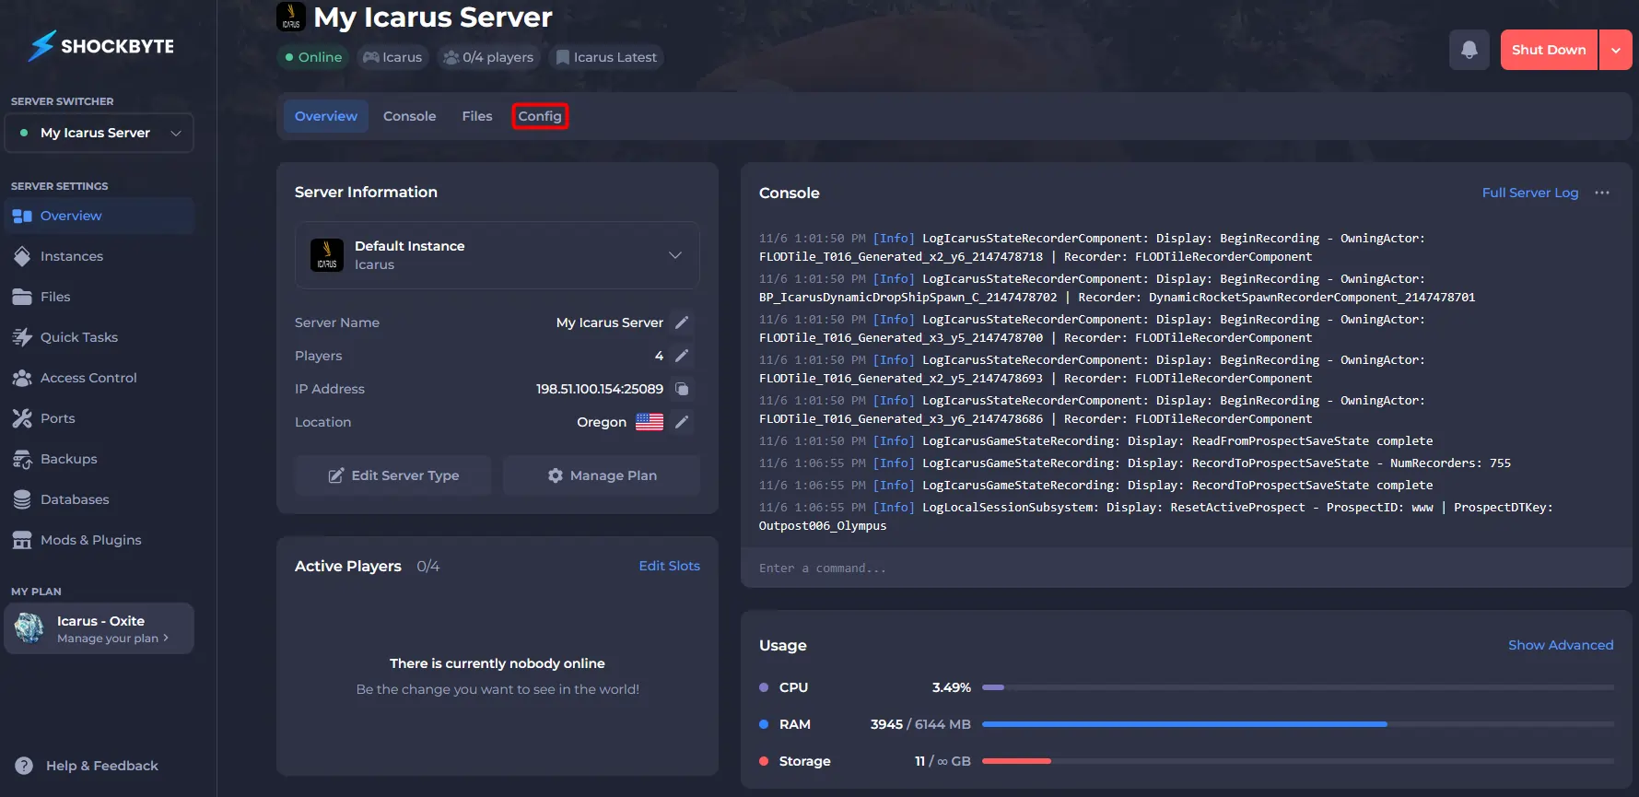Viewport: 1639px width, 797px height.
Task: Switch to the Console tab
Action: (409, 116)
